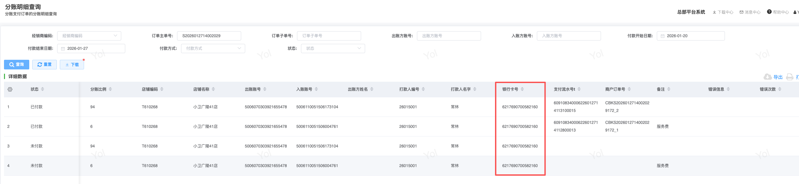Viewport: 799px width, 184px height.
Task: Click the 订单子单号 input field
Action: coord(329,36)
